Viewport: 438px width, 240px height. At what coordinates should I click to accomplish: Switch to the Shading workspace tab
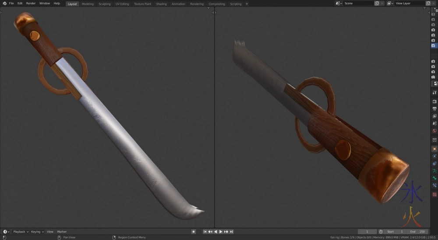[161, 4]
